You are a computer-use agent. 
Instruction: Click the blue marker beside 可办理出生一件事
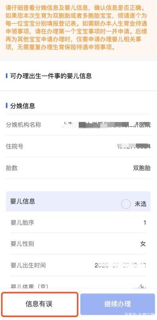[7, 76]
